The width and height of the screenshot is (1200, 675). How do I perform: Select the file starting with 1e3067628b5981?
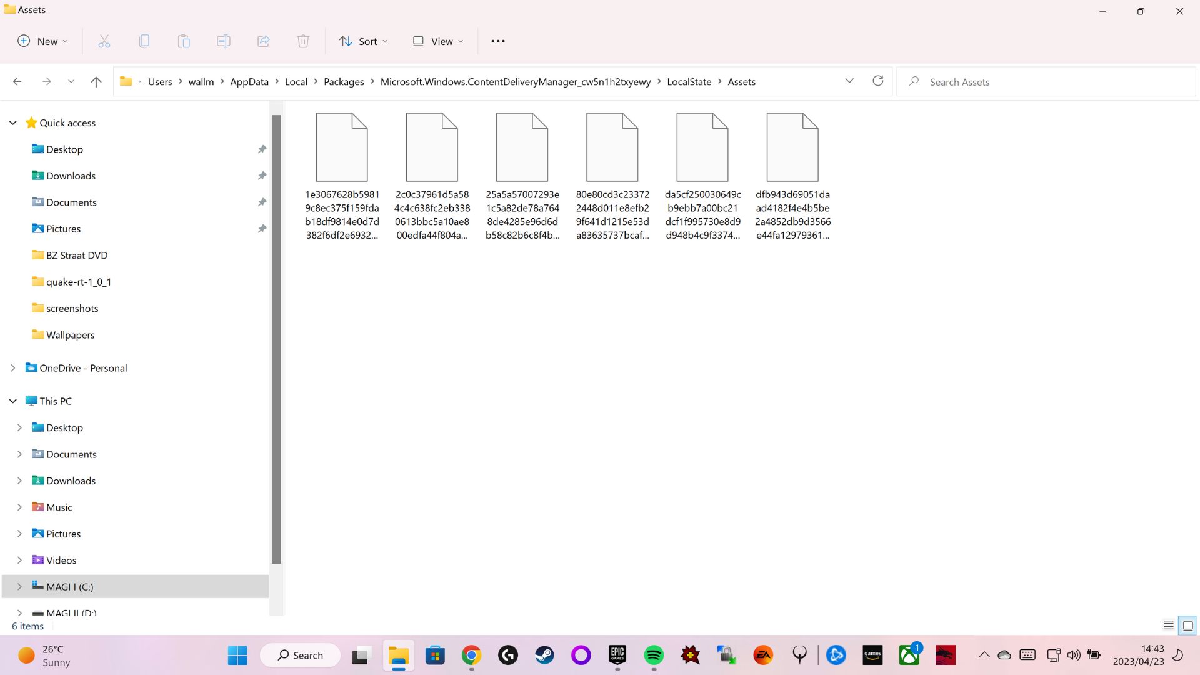[x=341, y=147]
